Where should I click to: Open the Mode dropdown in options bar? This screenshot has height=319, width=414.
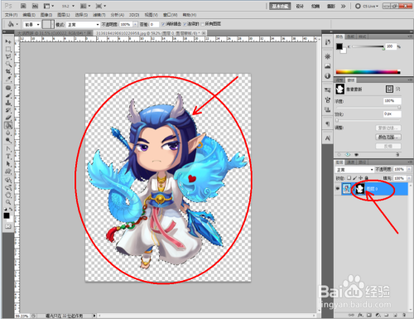click(83, 25)
